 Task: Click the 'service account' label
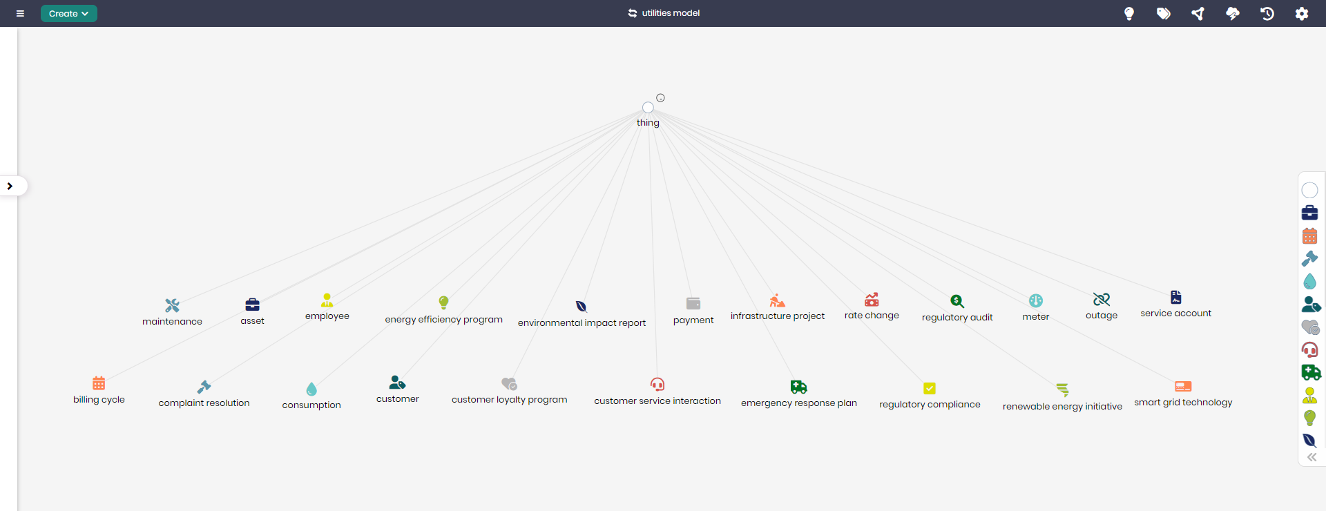(1176, 314)
